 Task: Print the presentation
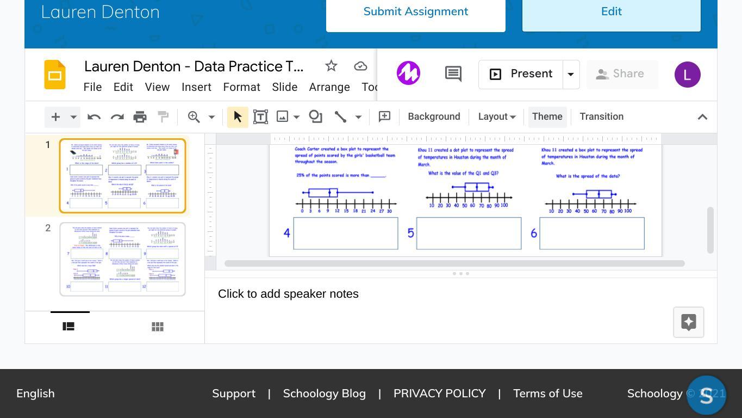[x=140, y=117]
